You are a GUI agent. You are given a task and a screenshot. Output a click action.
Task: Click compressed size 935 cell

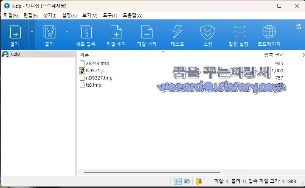pyautogui.click(x=279, y=63)
